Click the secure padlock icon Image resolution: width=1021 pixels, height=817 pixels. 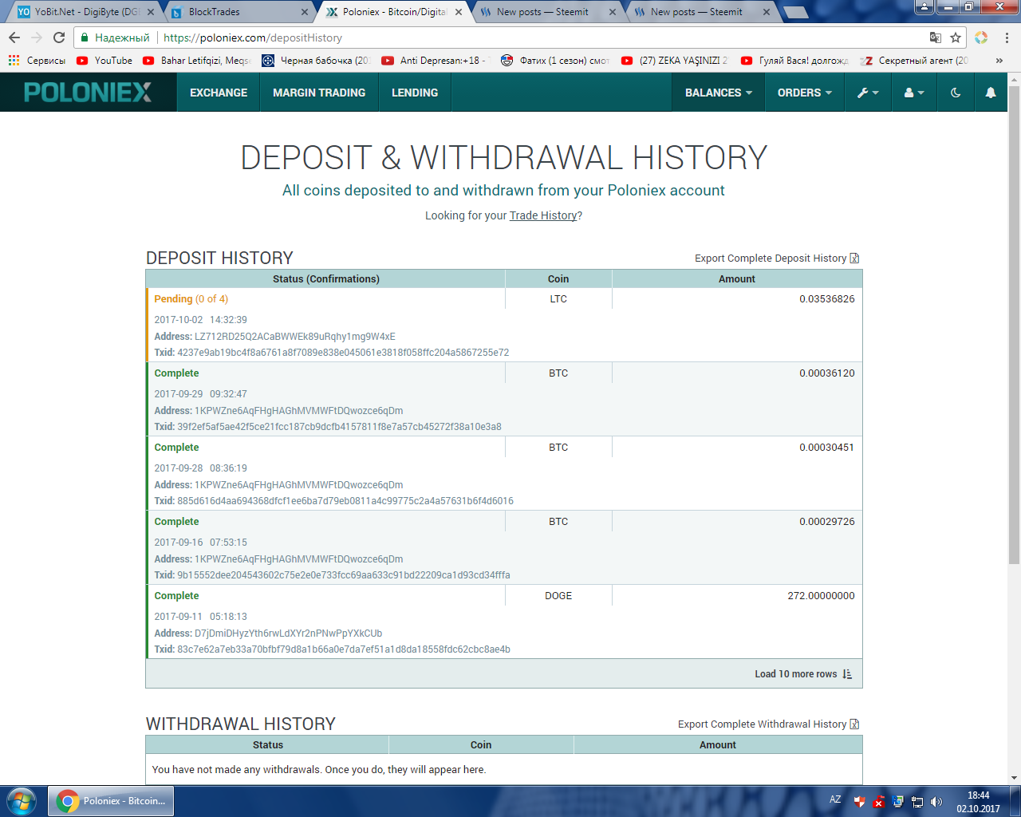tap(85, 37)
